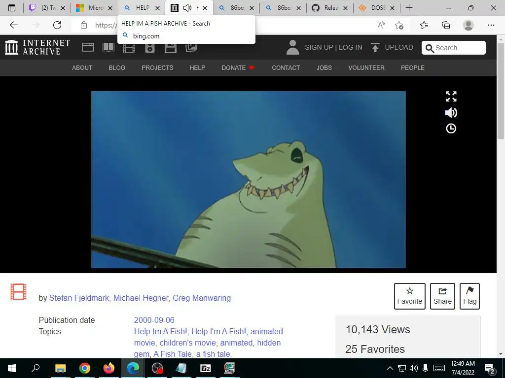
Task: Click the Flag button
Action: click(x=469, y=296)
